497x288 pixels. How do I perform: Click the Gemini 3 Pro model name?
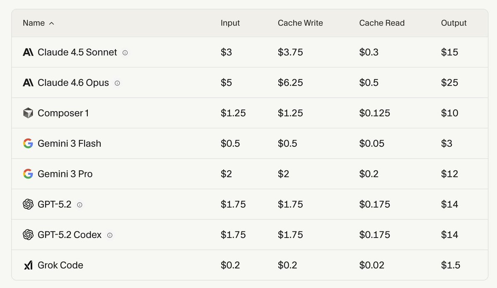coord(65,174)
